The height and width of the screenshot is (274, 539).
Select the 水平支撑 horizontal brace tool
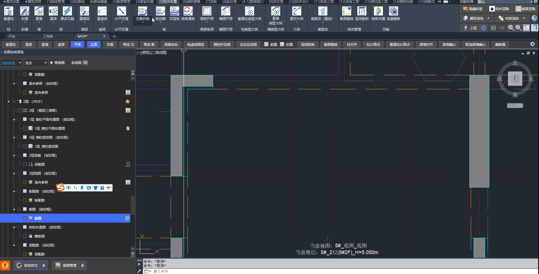coord(121,12)
